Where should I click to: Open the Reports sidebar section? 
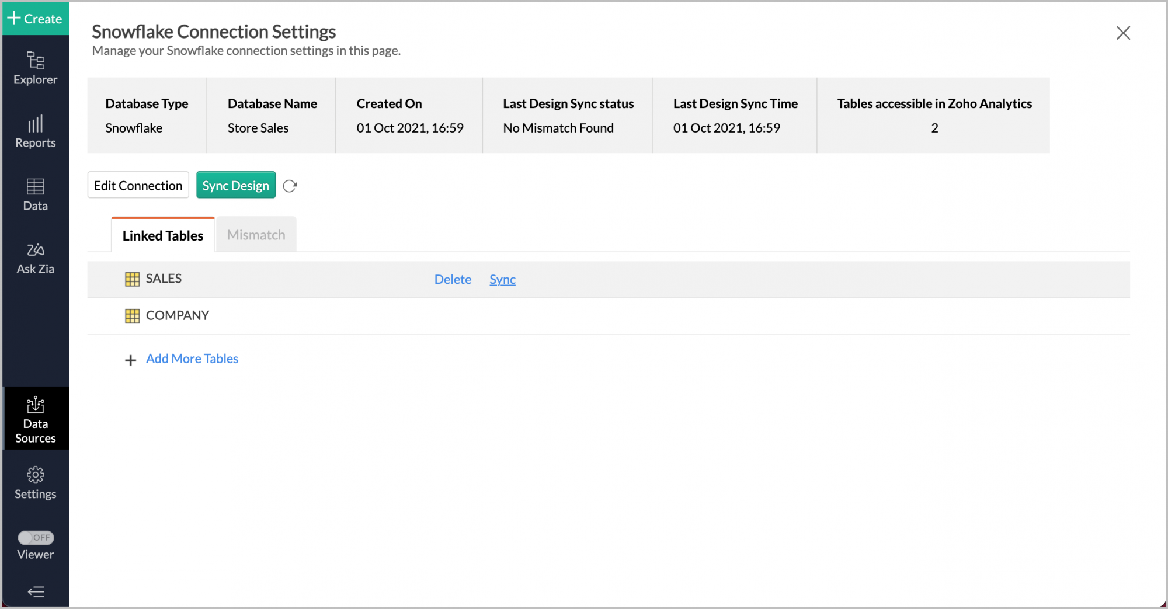35,131
